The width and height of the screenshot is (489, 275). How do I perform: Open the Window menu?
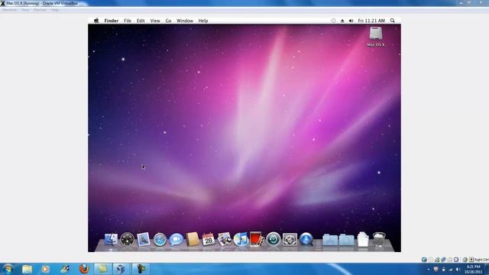[185, 21]
